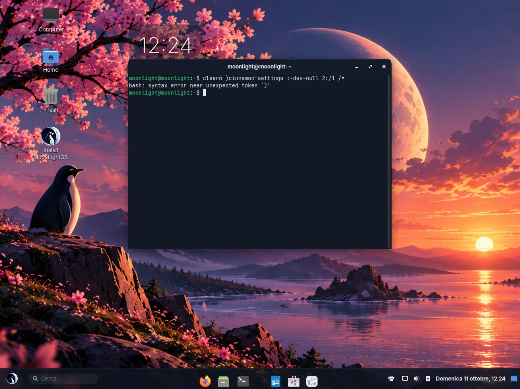Open the date and time calendar applet
Viewport: 520px width, 389px height.
[470, 379]
